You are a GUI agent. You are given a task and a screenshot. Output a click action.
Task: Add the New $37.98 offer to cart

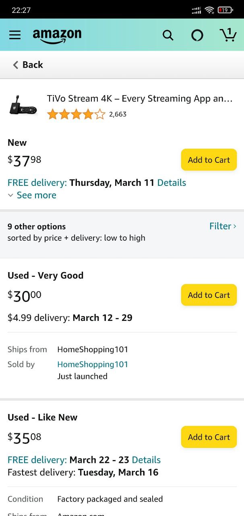[209, 160]
